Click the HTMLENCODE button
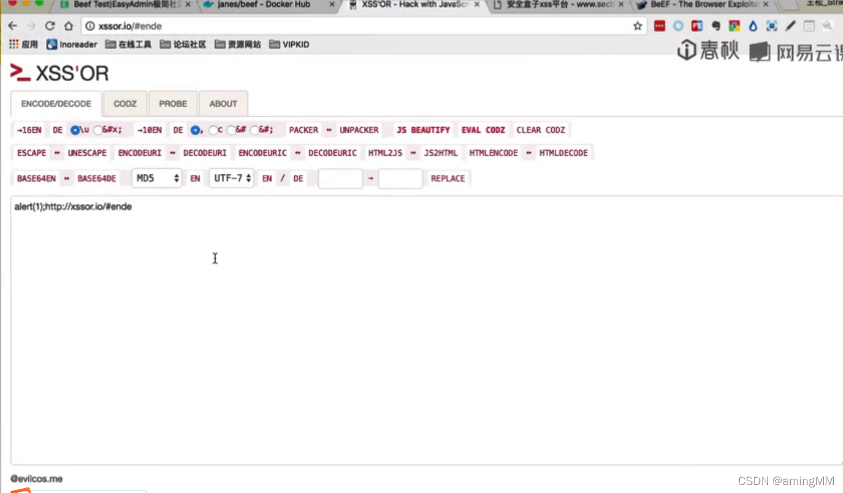Image resolution: width=843 pixels, height=493 pixels. (493, 153)
